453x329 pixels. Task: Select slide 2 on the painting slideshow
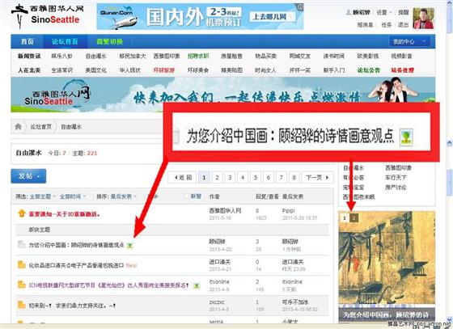[x=354, y=217]
